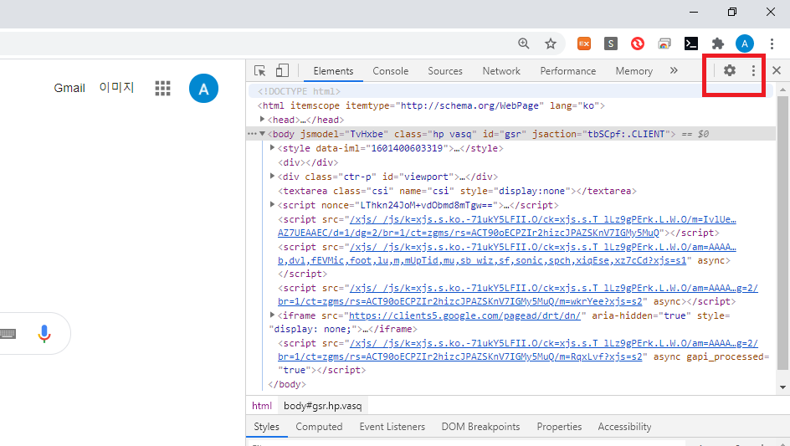
Task: Close the DevTools panel
Action: (777, 70)
